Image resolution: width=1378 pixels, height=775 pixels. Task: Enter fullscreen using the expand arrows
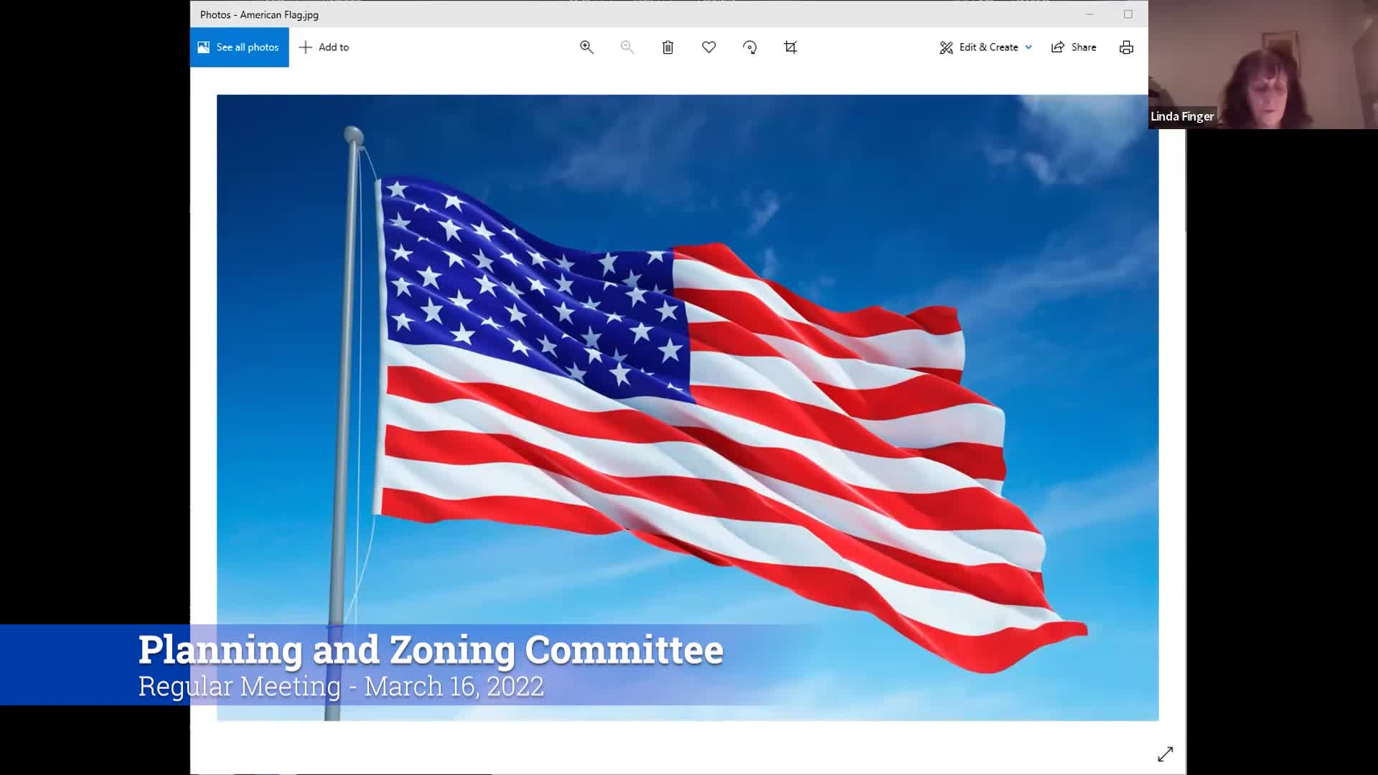pos(1166,753)
